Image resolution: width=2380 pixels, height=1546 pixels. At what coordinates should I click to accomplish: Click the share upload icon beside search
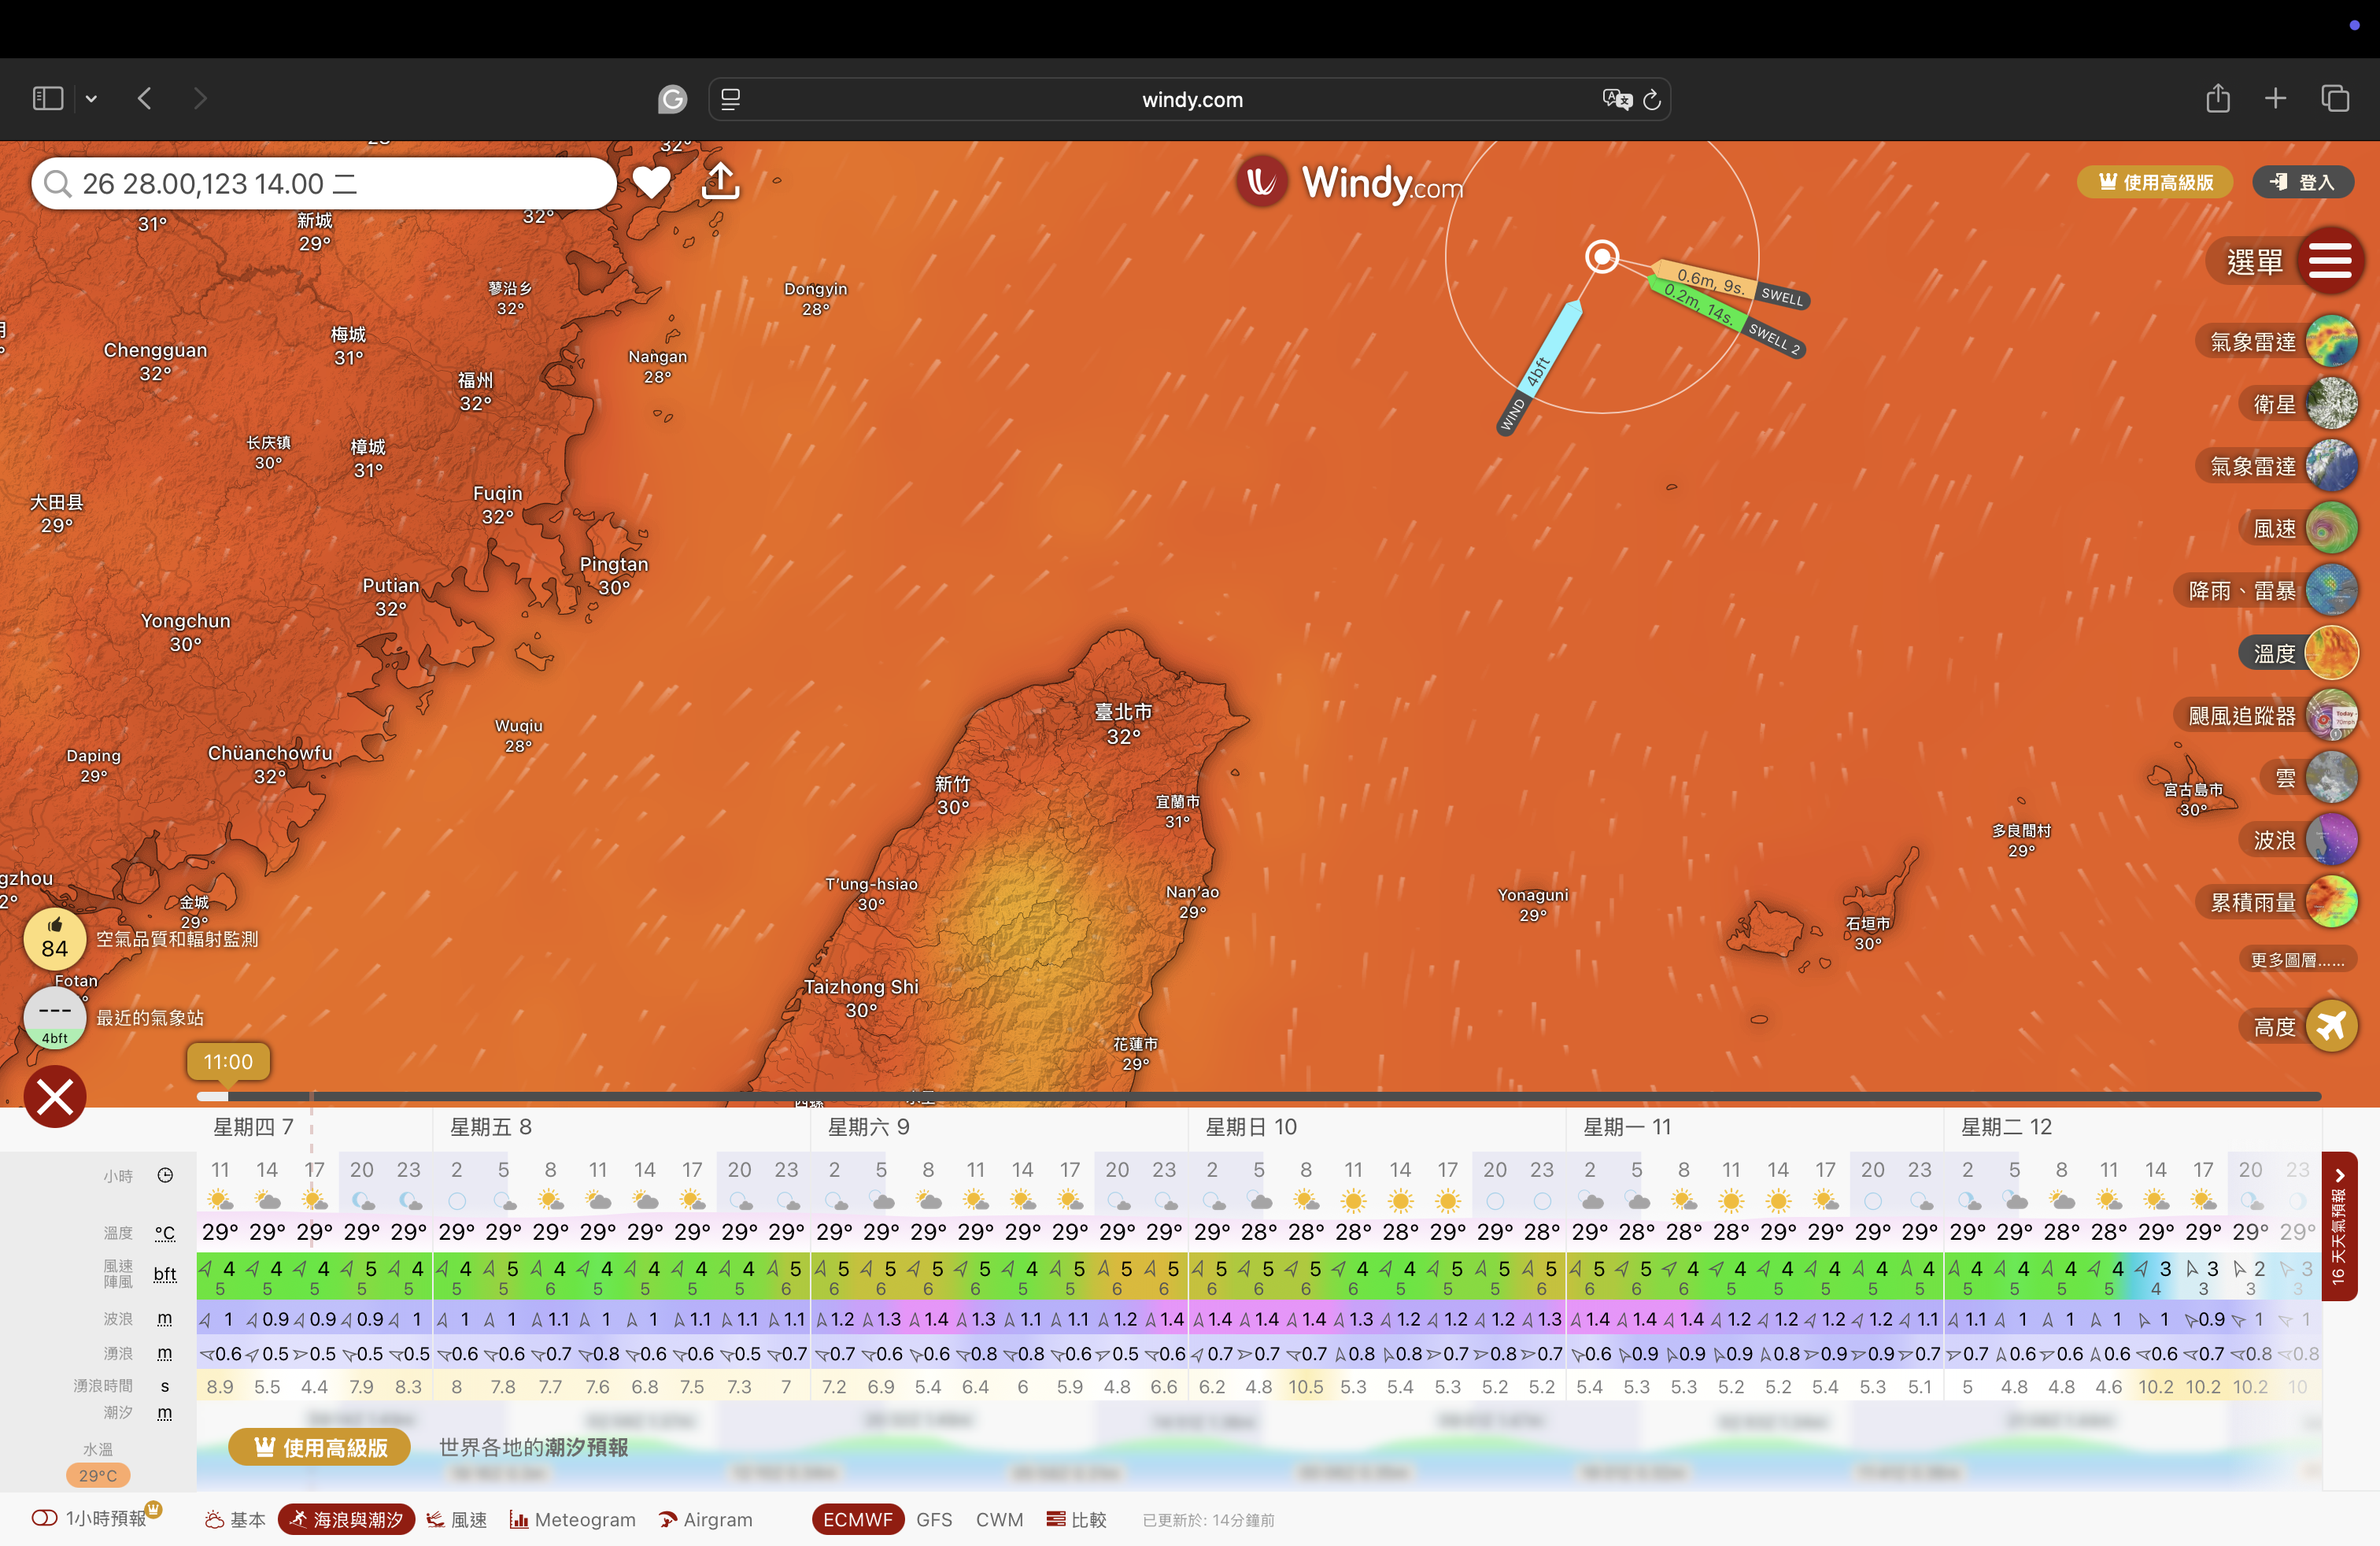[x=720, y=182]
